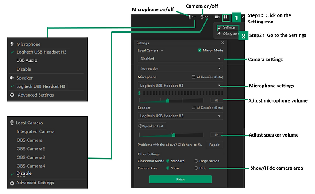Close the Settings dialog with X
Image resolution: width=315 pixels, height=194 pixels.
222,43
